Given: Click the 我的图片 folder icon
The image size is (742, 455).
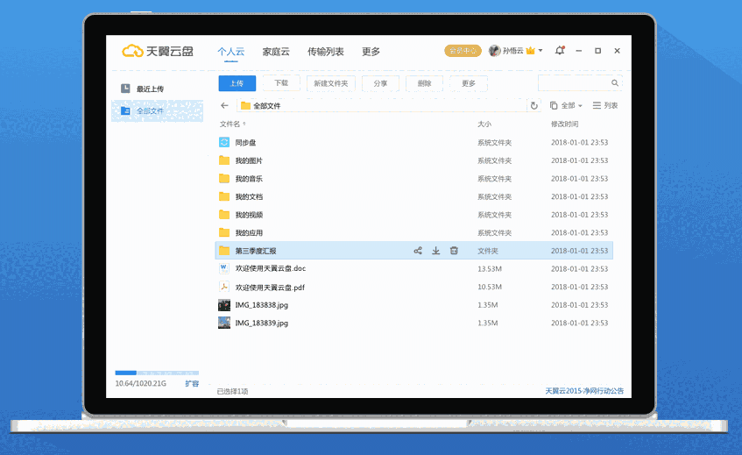Looking at the screenshot, I should click(x=224, y=160).
